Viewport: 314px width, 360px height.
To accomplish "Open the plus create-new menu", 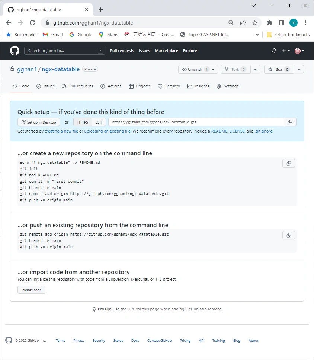I will [x=286, y=51].
